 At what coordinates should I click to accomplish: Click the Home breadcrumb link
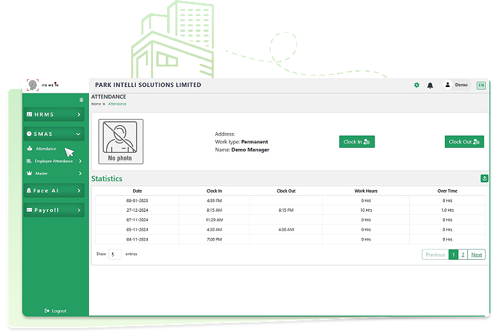pos(96,104)
